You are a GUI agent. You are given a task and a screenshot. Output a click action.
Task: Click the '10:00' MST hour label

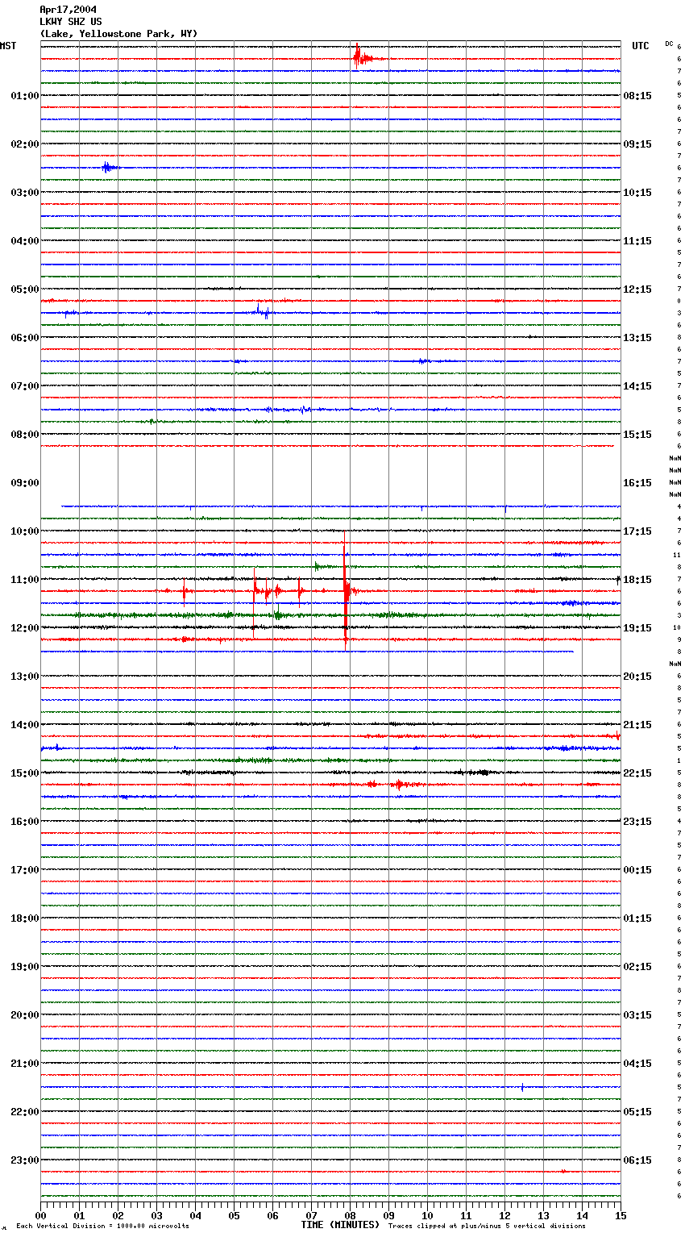[x=25, y=531]
